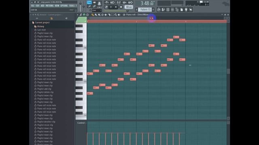This screenshot has width=259, height=145.
Task: Open the Control event type dropdown
Action: tap(82, 123)
